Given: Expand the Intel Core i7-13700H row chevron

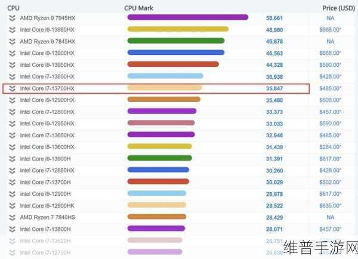Looking at the screenshot, I should pyautogui.click(x=13, y=182).
